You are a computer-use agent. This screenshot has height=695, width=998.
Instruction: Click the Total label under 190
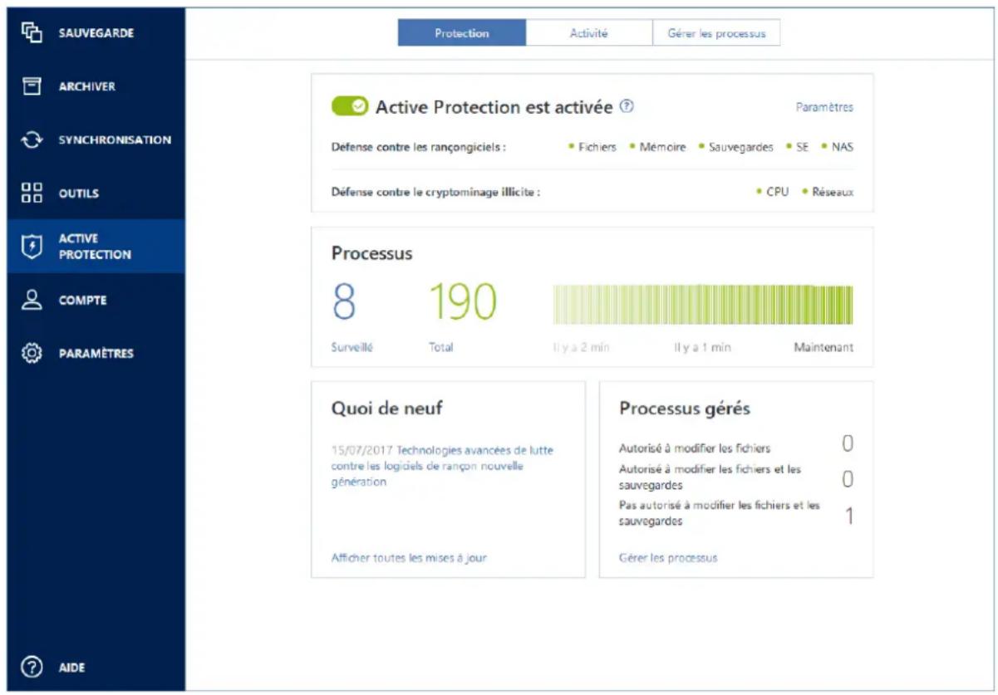[x=440, y=347]
